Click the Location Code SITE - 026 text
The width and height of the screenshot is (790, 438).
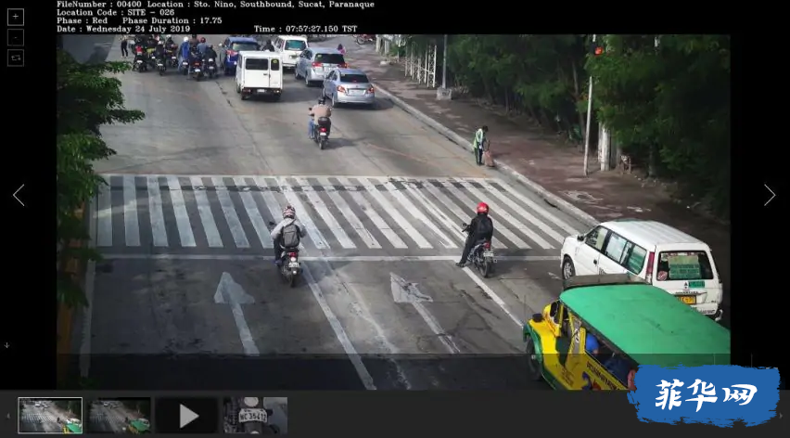pyautogui.click(x=115, y=13)
